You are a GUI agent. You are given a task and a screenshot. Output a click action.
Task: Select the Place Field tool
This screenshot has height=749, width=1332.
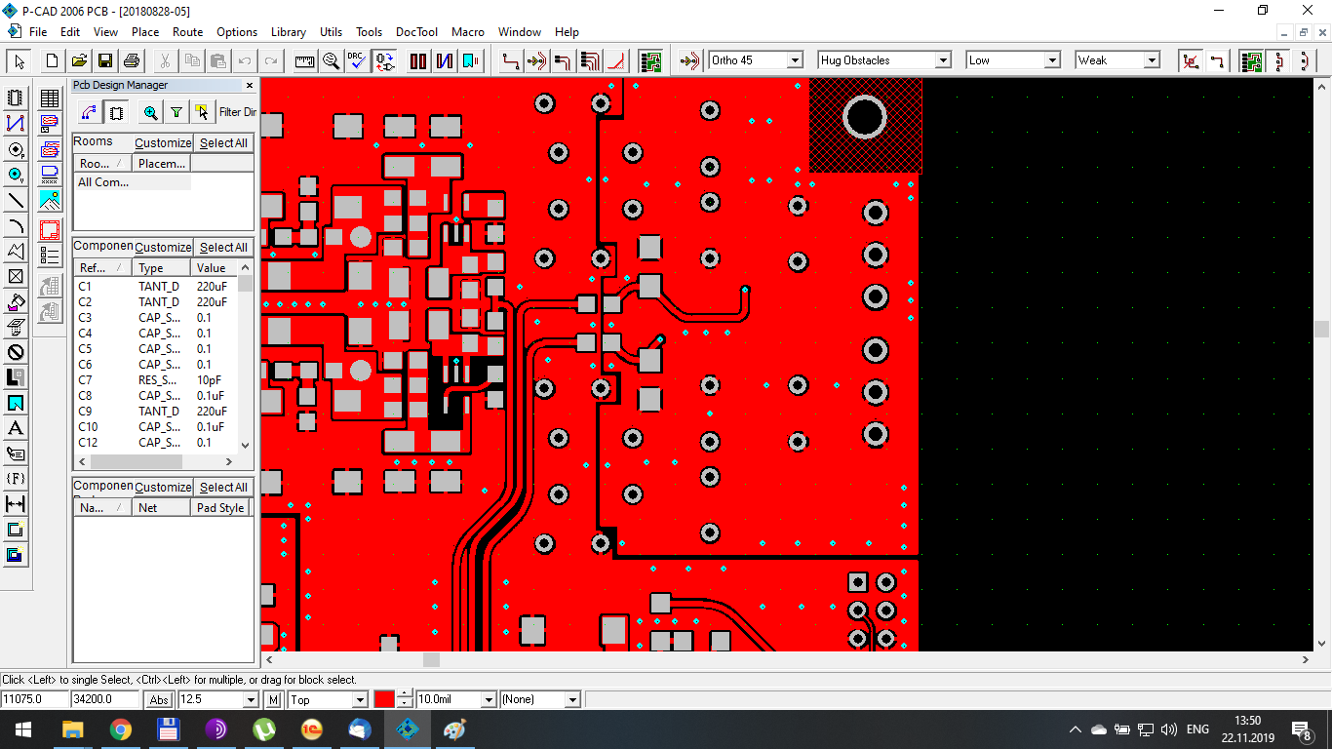point(16,479)
